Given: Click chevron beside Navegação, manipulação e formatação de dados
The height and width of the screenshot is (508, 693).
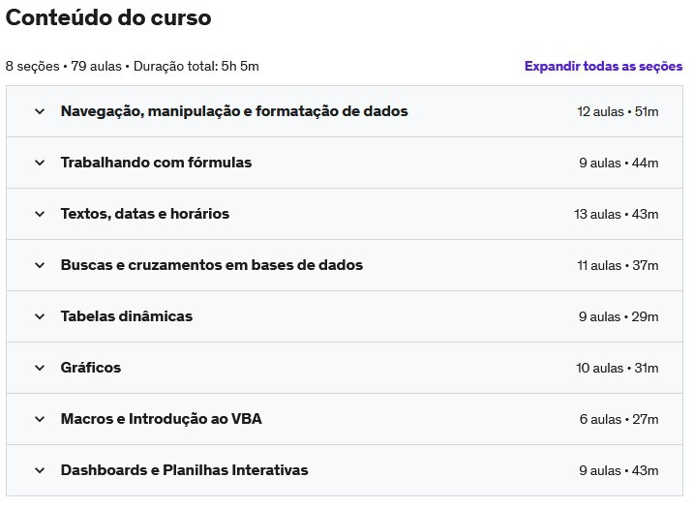Looking at the screenshot, I should (x=40, y=111).
